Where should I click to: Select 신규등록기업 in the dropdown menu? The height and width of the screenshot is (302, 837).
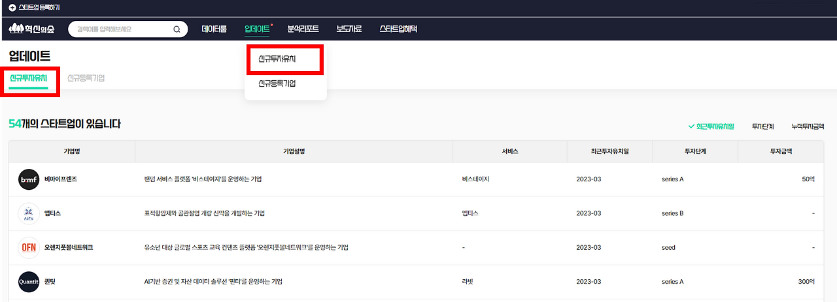(x=277, y=83)
